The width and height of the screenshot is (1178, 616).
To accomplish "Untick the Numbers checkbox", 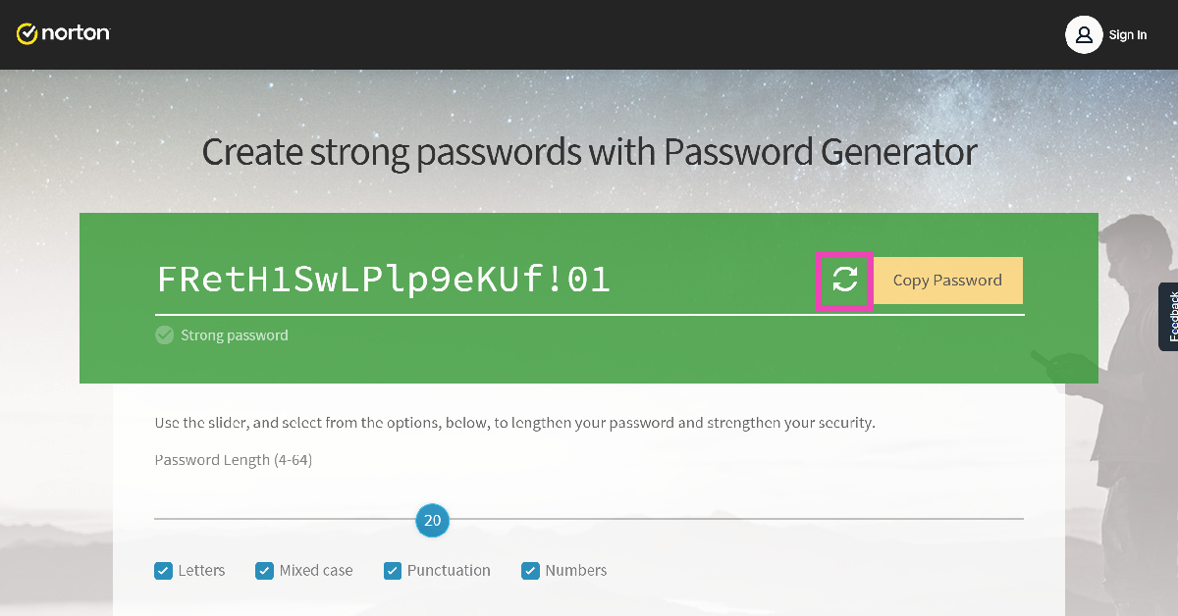I will pyautogui.click(x=531, y=571).
